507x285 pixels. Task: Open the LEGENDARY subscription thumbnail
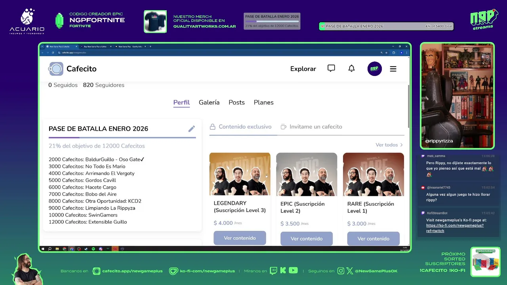(x=240, y=174)
